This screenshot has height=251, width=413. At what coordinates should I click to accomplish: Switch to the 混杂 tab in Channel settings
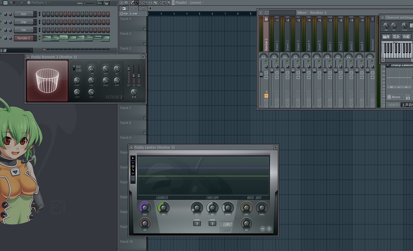pos(396,37)
